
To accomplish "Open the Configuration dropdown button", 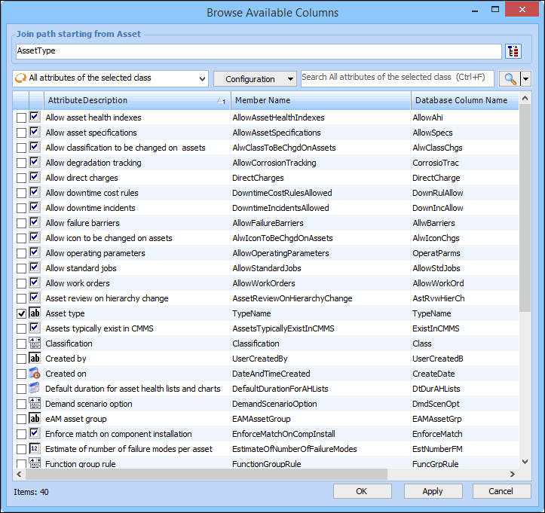I will tap(256, 78).
